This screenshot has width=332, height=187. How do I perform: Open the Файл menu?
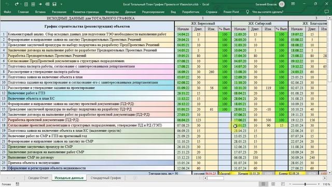7,12
